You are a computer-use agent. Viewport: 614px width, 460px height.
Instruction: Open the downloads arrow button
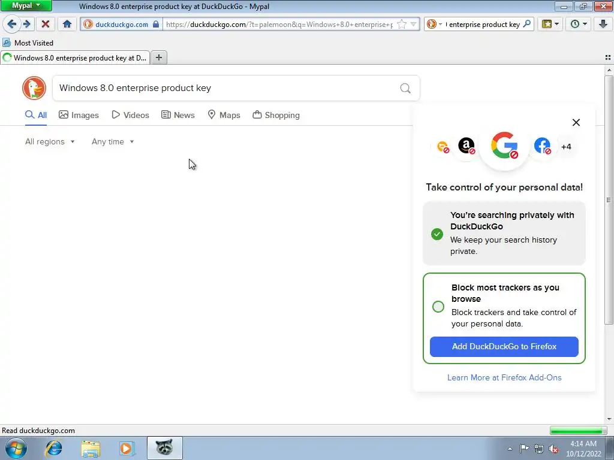[x=603, y=24]
